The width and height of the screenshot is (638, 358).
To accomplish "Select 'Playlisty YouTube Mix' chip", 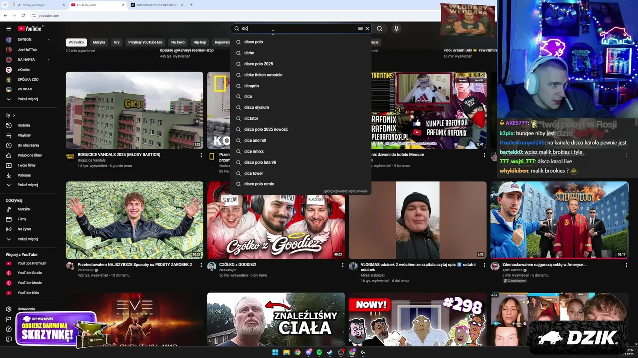I will 145,42.
